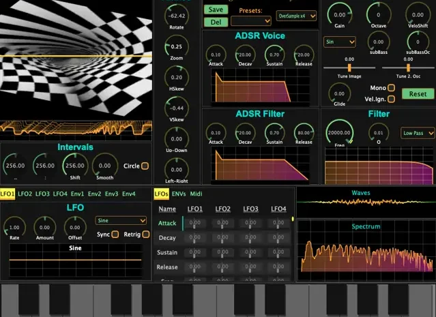436x317 pixels.
Task: Click the Release row LFO4 slider
Action: [x=278, y=267]
